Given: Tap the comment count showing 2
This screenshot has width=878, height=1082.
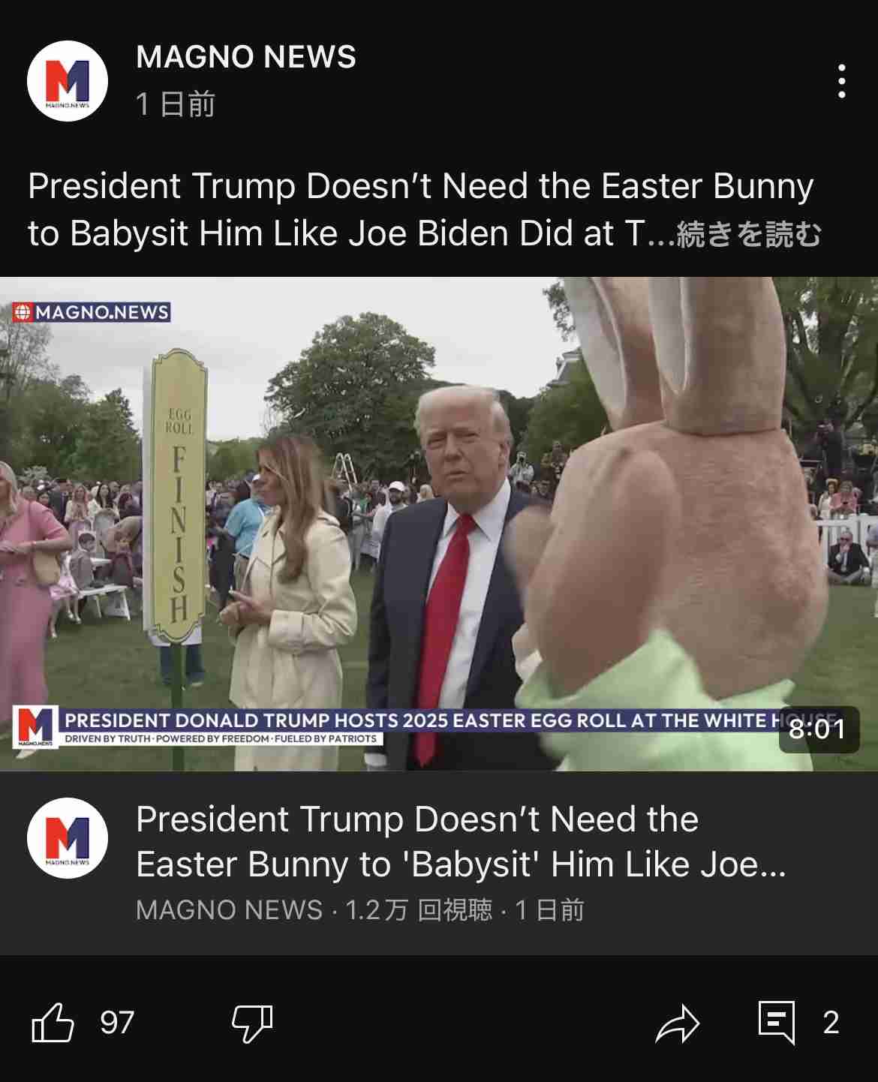Looking at the screenshot, I should [x=831, y=1023].
